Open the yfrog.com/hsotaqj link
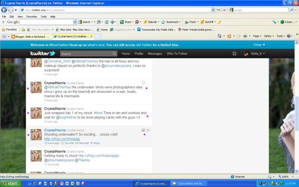299x187 pixels. coord(62,139)
